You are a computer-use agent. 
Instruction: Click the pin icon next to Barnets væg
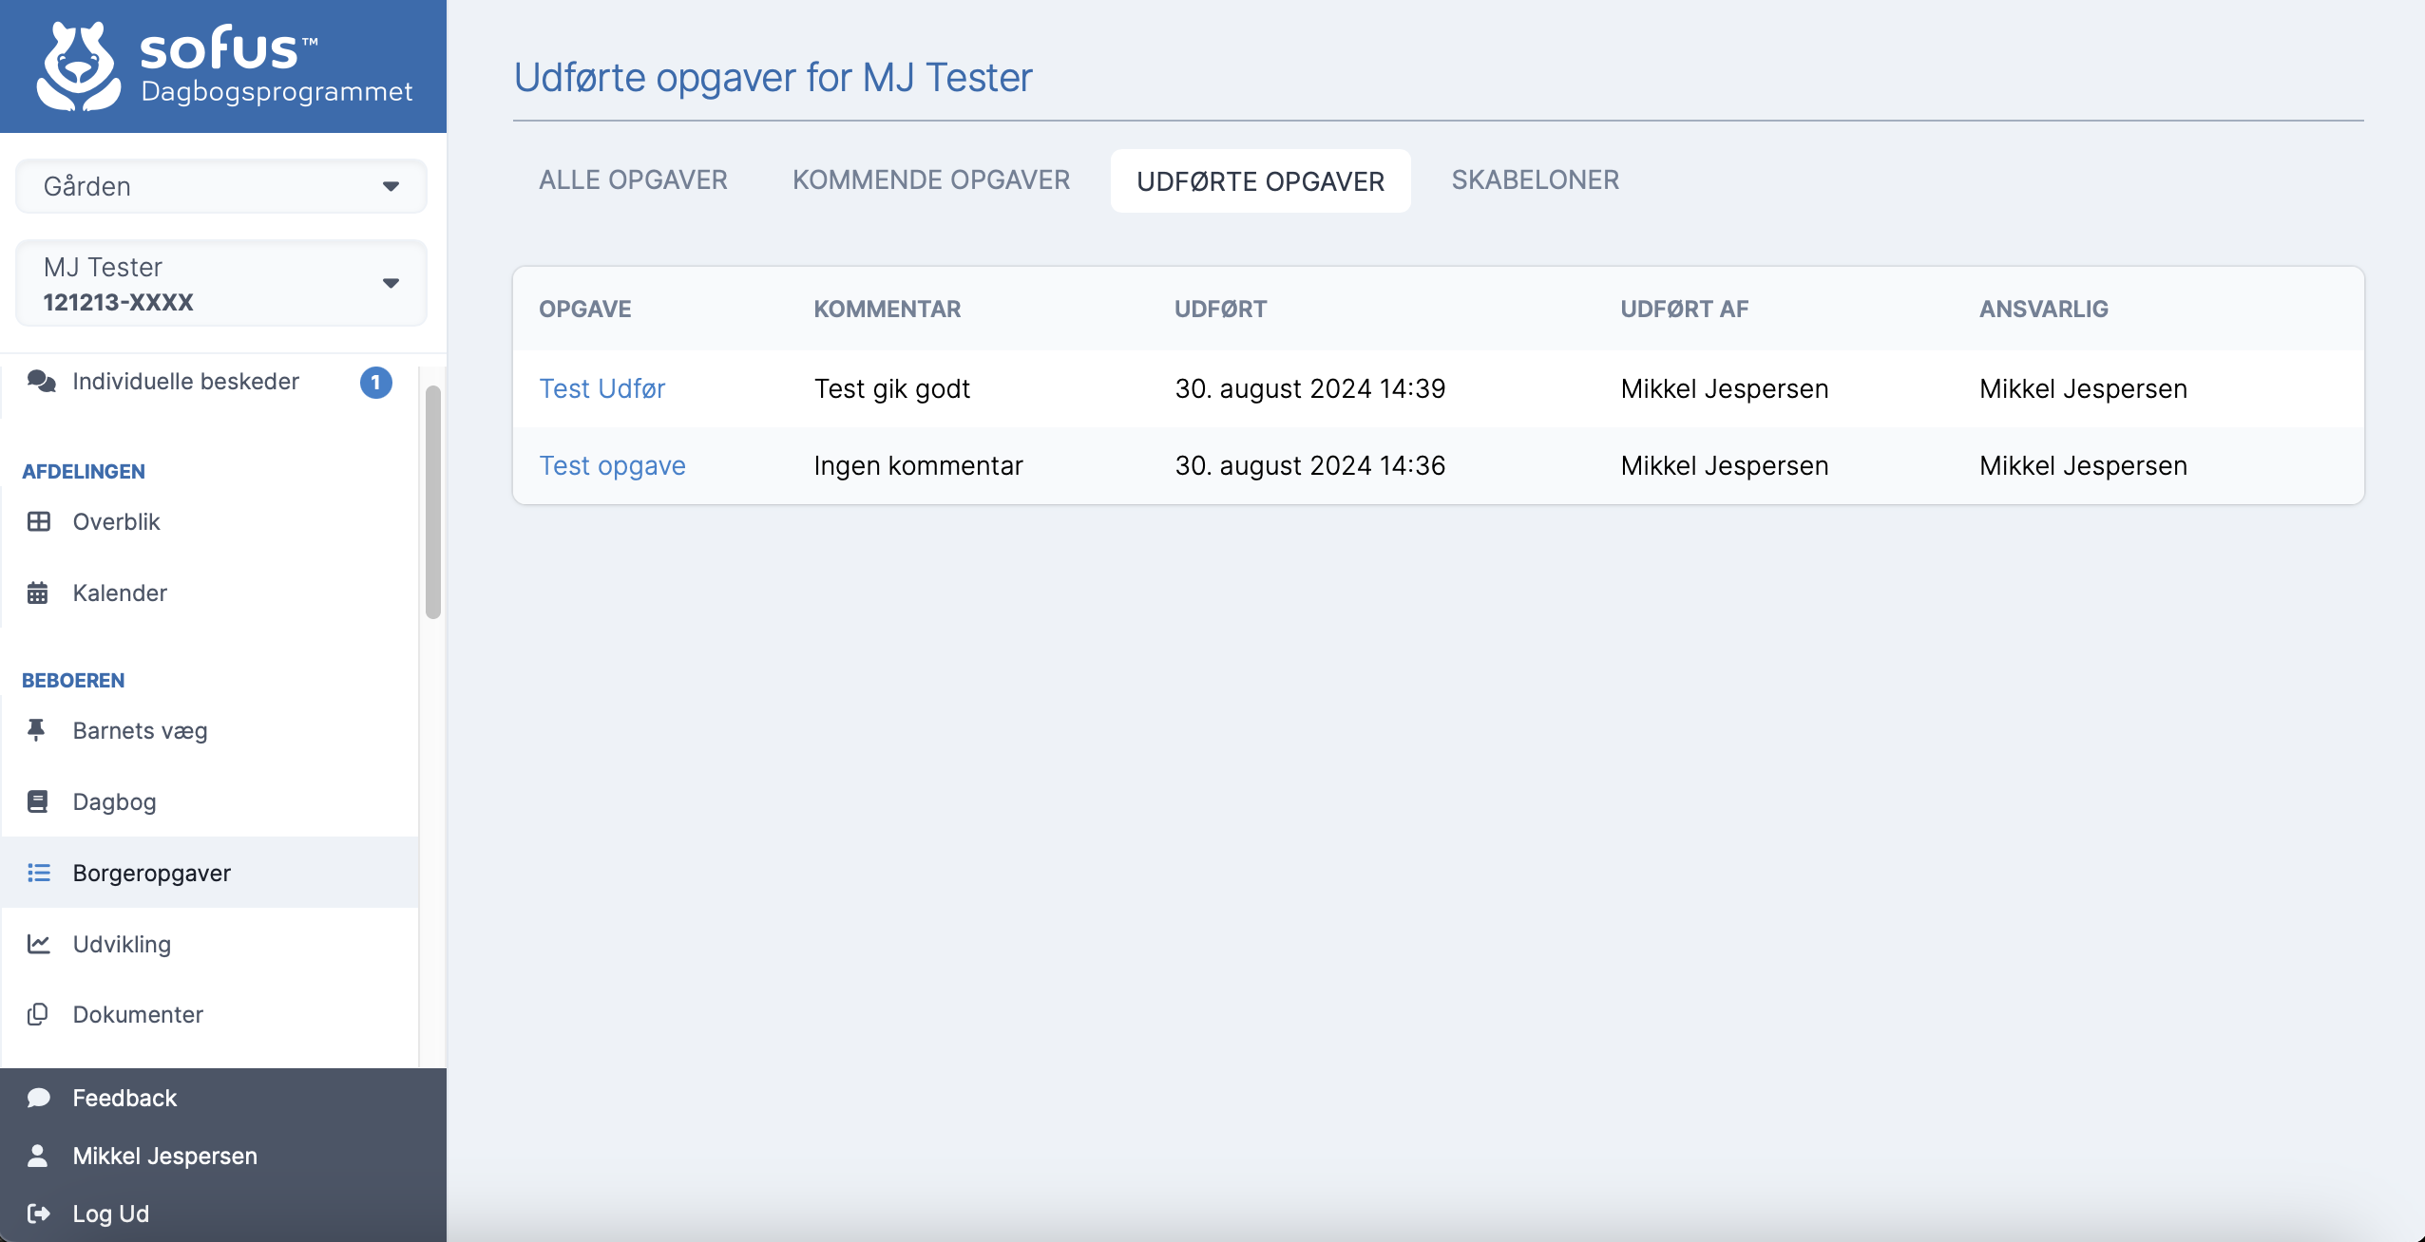pyautogui.click(x=37, y=730)
